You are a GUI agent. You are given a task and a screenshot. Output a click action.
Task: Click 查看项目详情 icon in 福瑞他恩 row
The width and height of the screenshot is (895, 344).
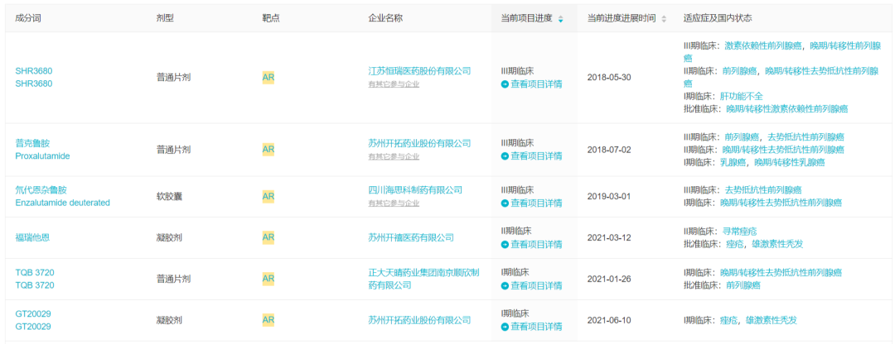coord(505,245)
